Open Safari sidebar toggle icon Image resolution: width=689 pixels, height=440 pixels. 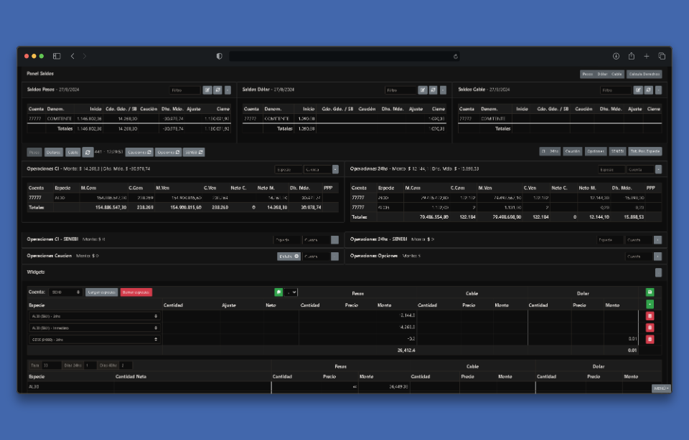click(x=57, y=56)
